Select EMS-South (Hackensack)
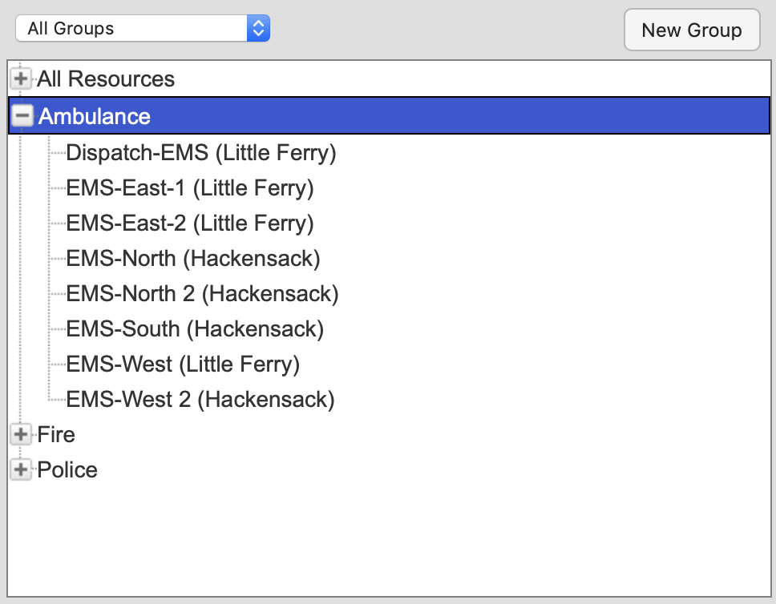 coord(195,328)
